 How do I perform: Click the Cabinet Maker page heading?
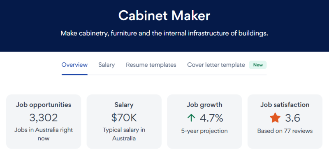(x=164, y=16)
